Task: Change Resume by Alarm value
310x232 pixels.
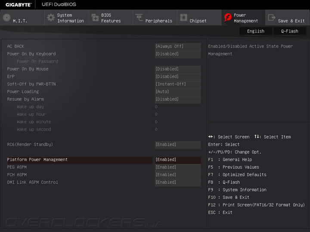Action: pyautogui.click(x=178, y=99)
